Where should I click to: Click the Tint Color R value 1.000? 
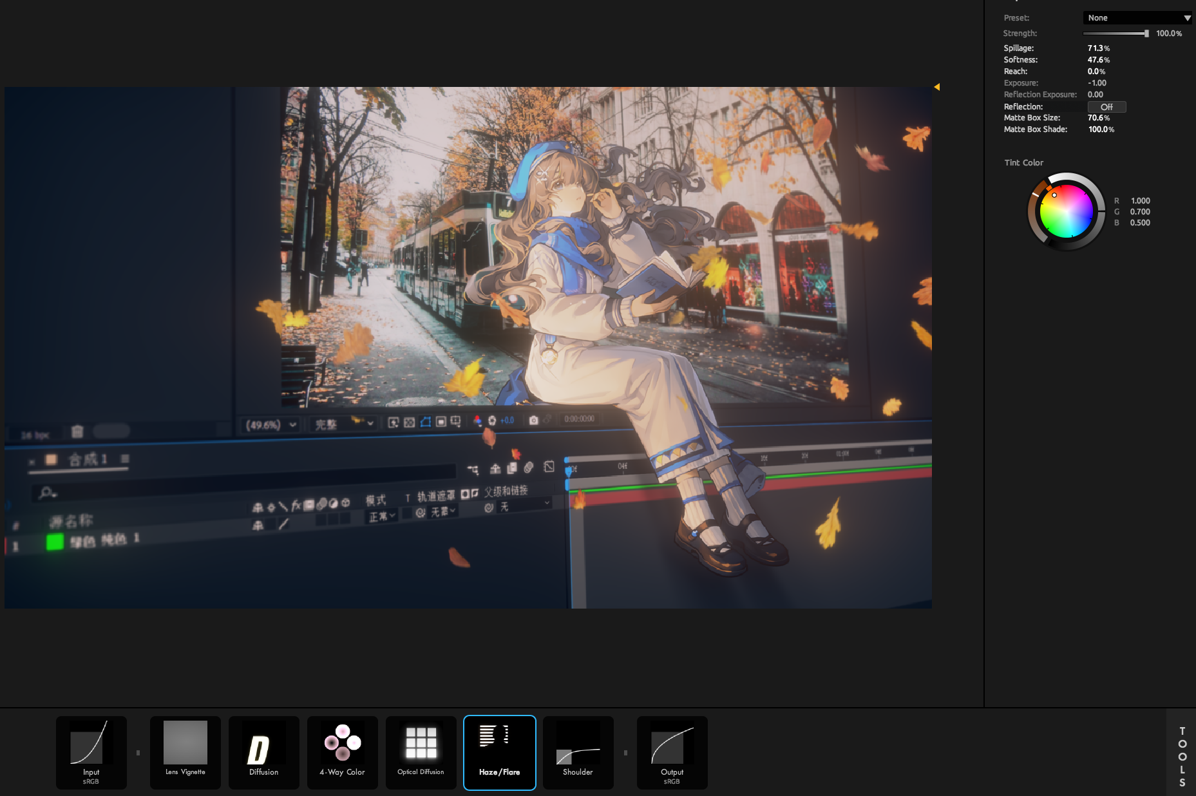coord(1141,201)
